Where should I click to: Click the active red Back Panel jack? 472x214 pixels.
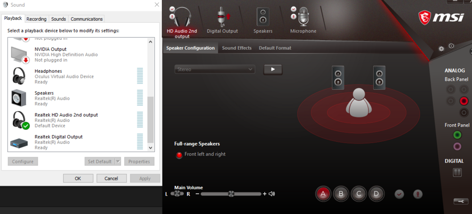[x=464, y=101]
